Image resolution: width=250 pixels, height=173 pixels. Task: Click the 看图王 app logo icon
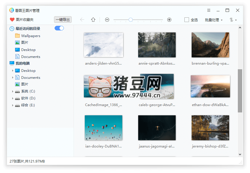(12, 10)
